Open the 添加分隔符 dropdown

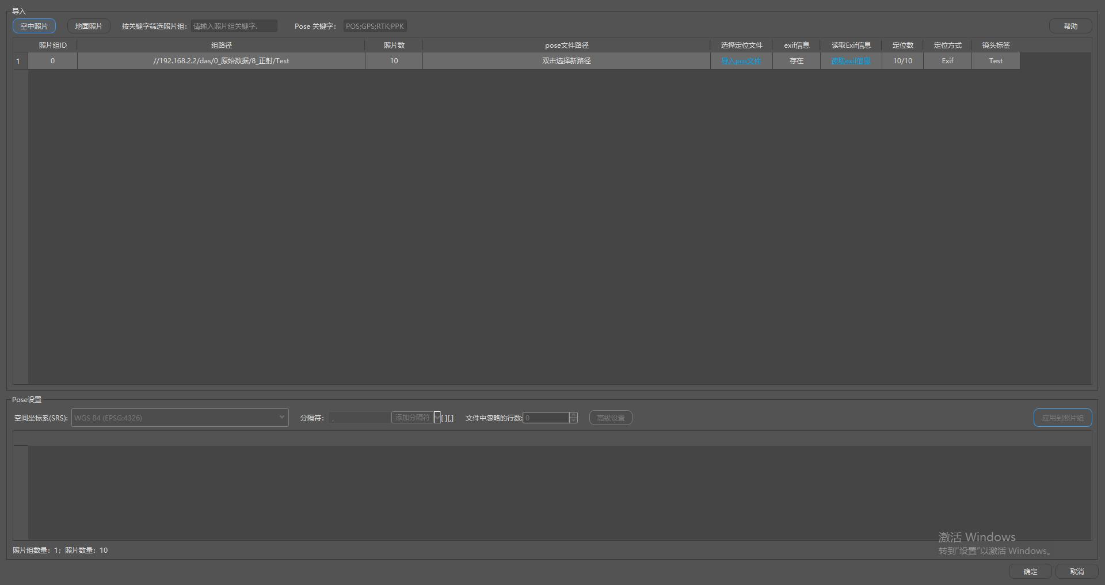point(416,418)
